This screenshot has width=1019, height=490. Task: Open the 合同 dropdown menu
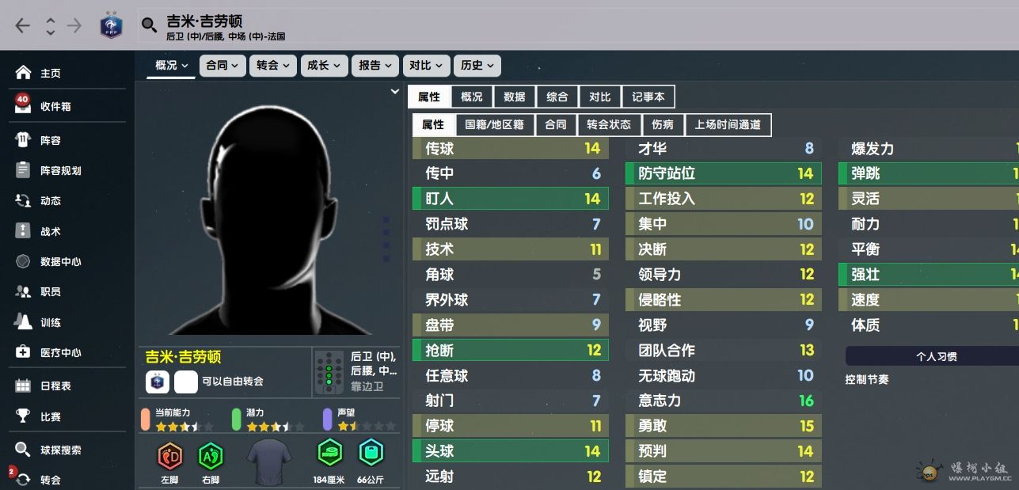pos(222,66)
